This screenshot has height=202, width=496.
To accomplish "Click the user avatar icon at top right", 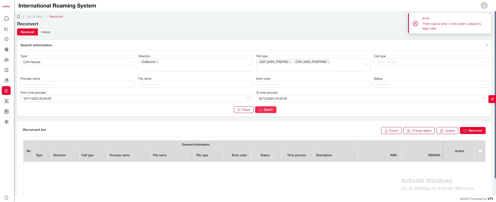I will pos(484,5).
